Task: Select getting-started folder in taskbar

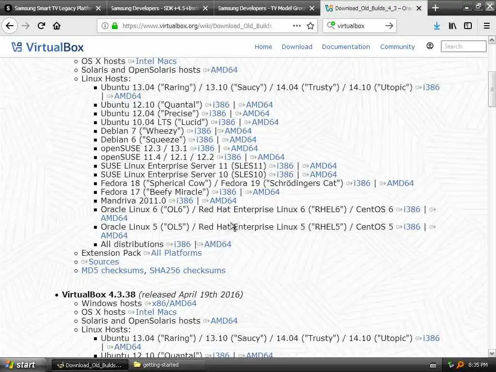Action: [168, 365]
